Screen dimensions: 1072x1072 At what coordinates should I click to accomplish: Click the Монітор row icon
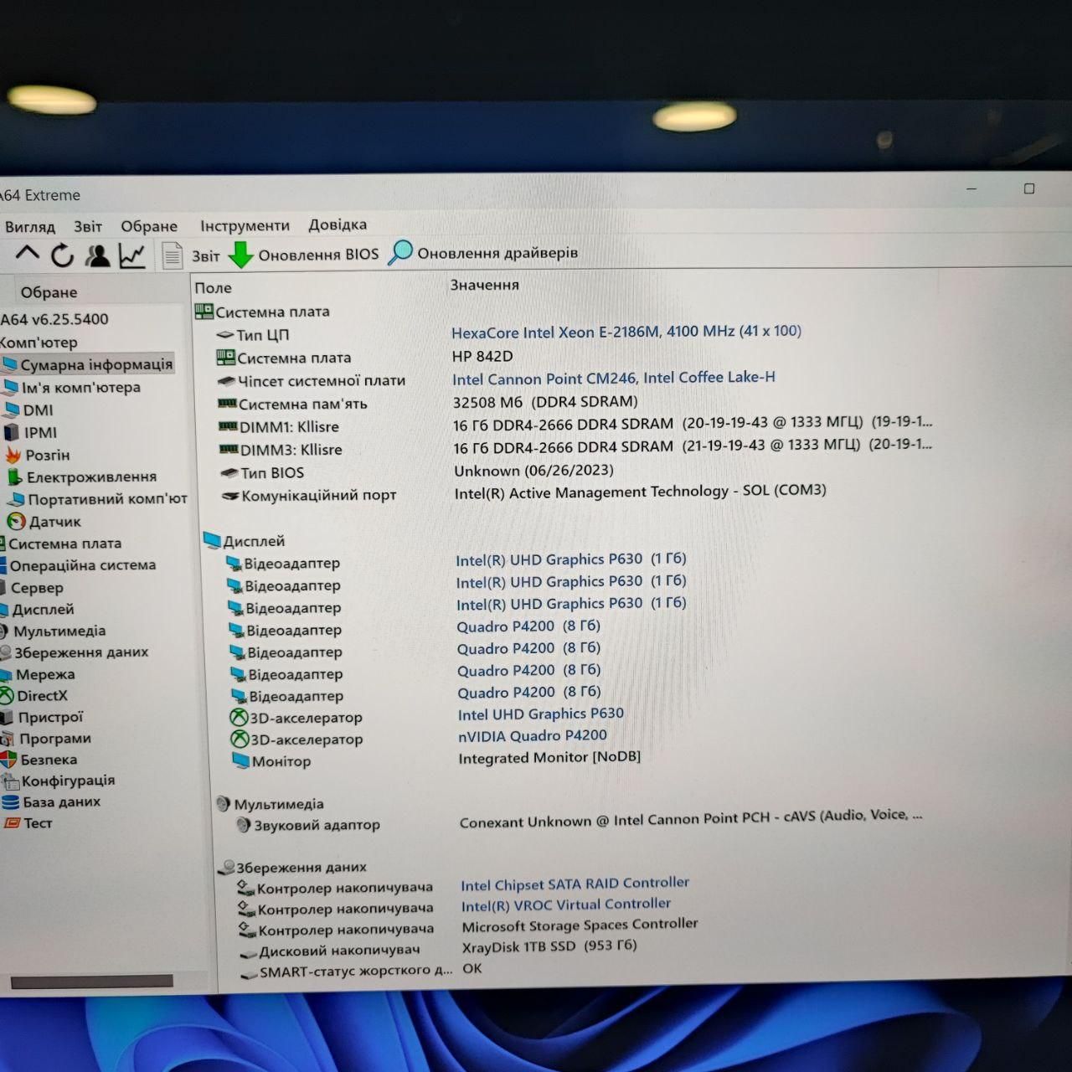click(x=240, y=760)
